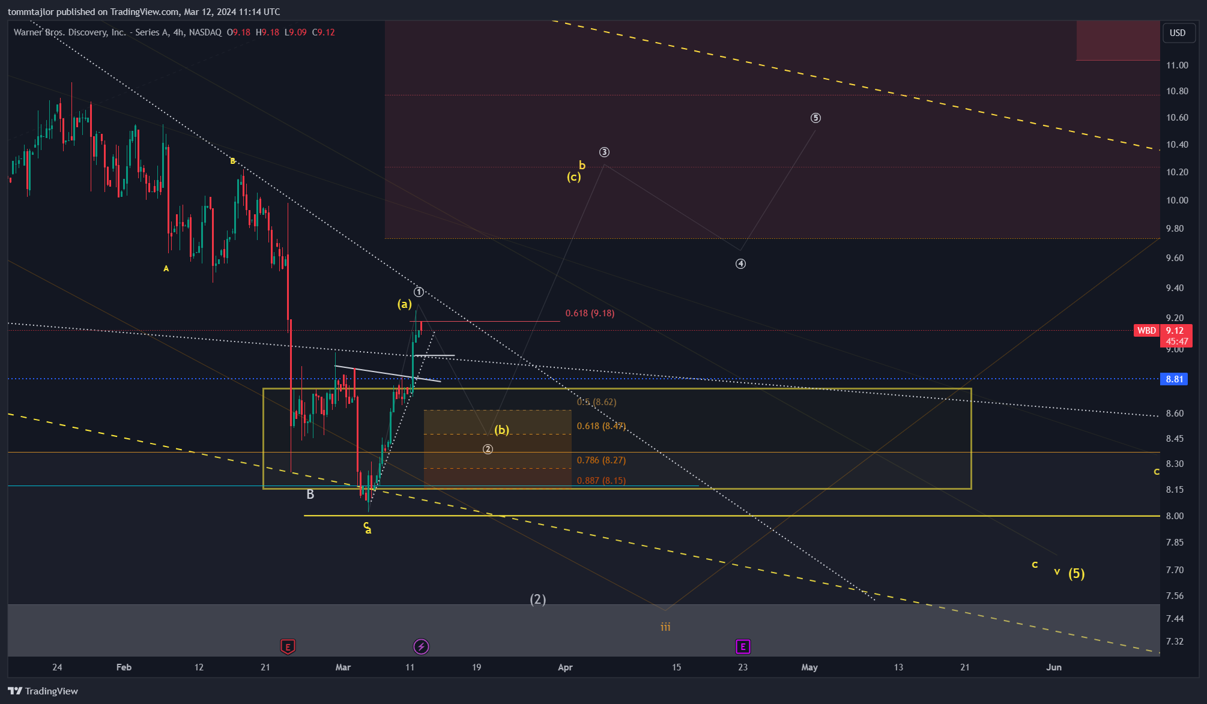Click the countdown timer 45:47 label

coord(1177,341)
